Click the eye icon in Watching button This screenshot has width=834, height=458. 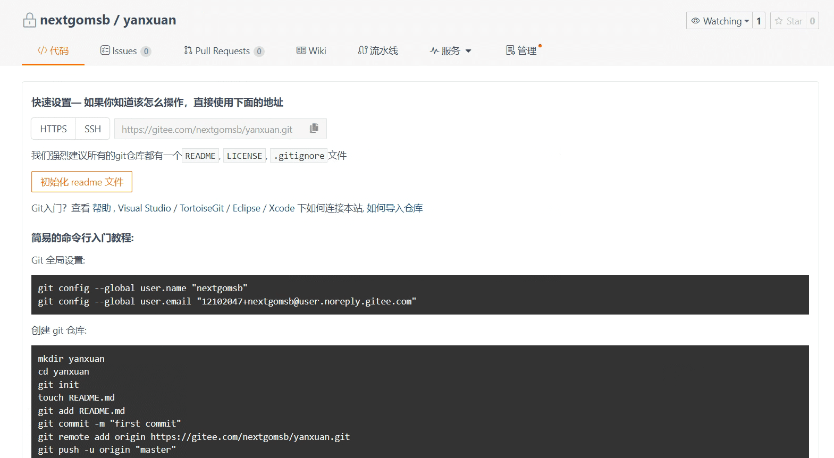(695, 21)
